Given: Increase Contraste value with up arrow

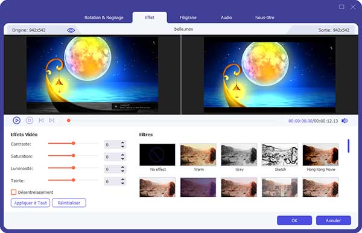Looking at the screenshot, I should pos(122,142).
